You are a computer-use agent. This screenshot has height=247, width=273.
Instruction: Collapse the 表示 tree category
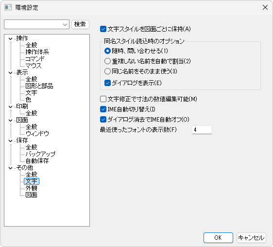point(11,72)
